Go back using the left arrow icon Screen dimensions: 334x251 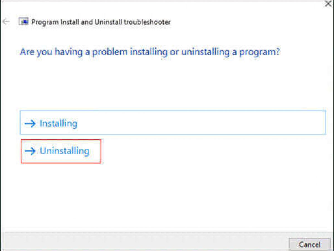6,22
